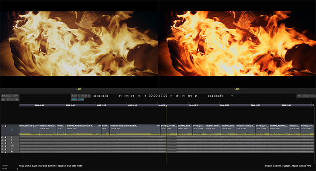Lock the C audio track

click(x=5, y=143)
